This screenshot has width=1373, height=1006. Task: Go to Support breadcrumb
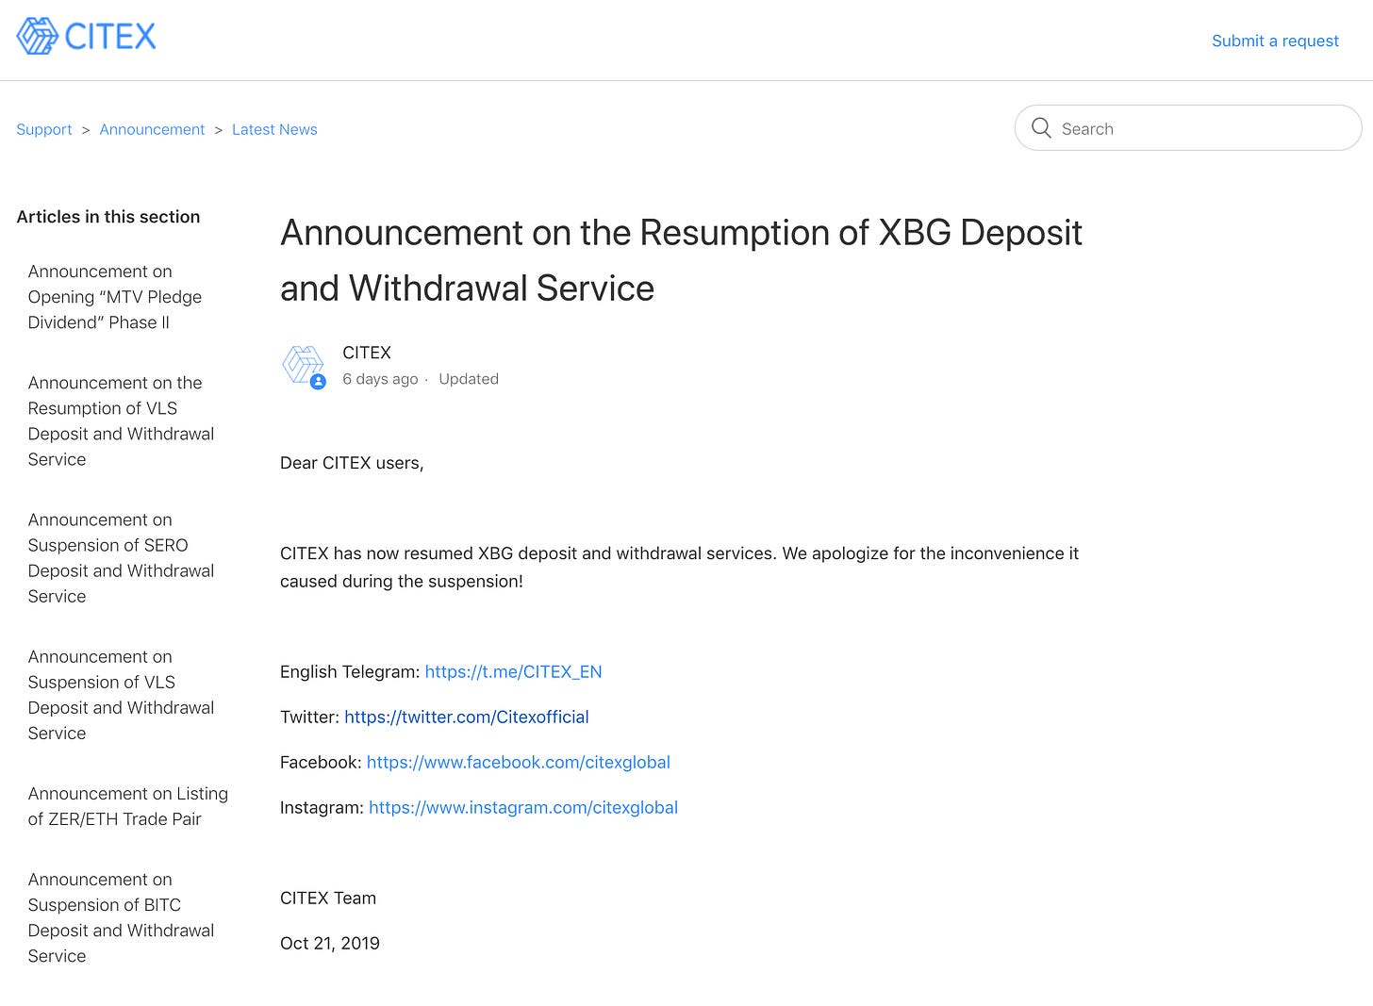pos(44,129)
